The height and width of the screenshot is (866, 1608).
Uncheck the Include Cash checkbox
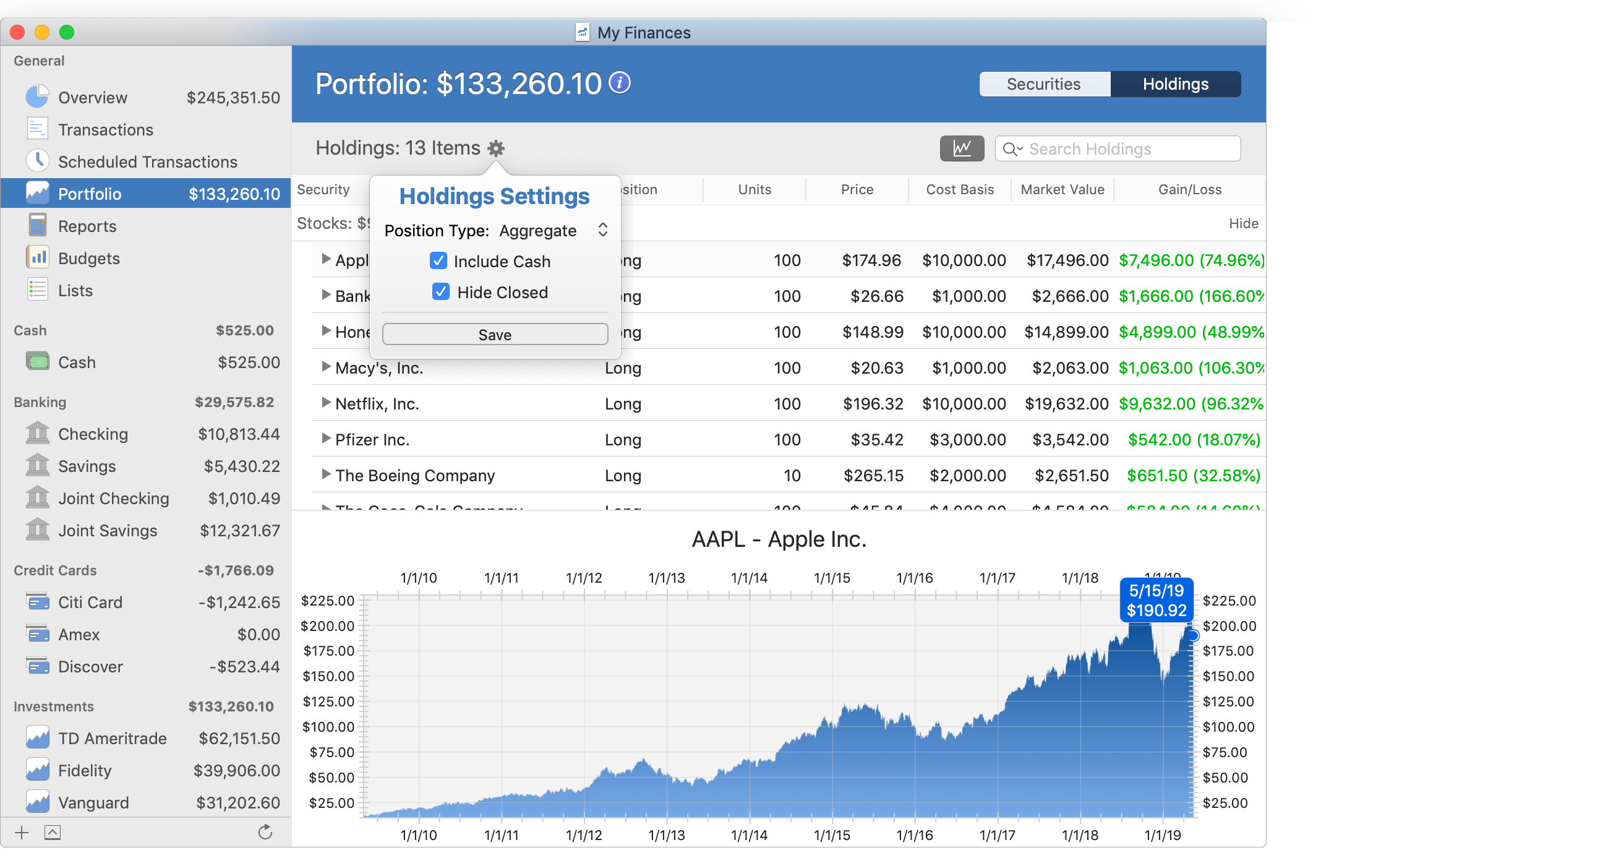438,261
